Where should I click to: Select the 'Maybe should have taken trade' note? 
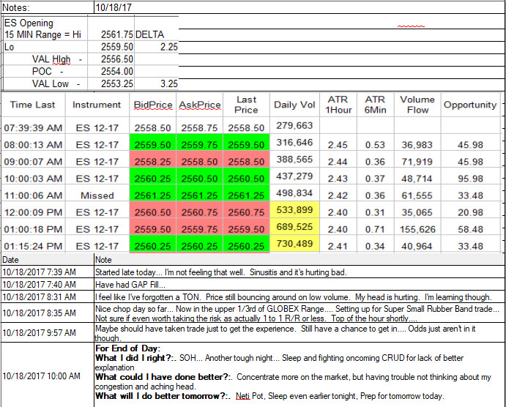click(286, 333)
